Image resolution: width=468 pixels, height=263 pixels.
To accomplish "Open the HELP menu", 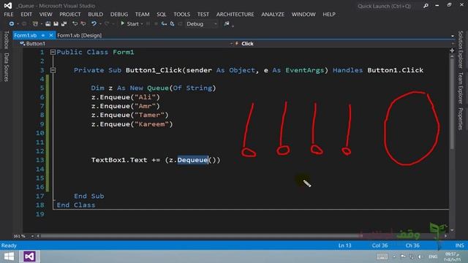I will 329,15.
